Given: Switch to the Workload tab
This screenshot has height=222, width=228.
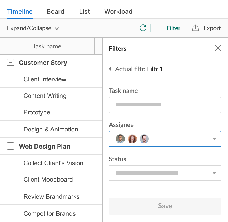Looking at the screenshot, I should coord(118,12).
